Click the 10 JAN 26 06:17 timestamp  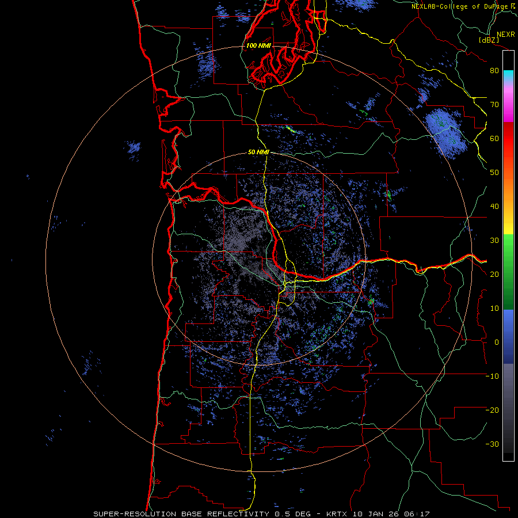391,514
